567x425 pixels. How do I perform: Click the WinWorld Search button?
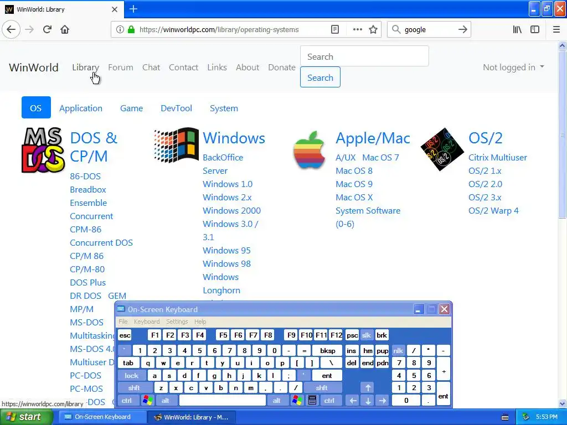coord(320,77)
